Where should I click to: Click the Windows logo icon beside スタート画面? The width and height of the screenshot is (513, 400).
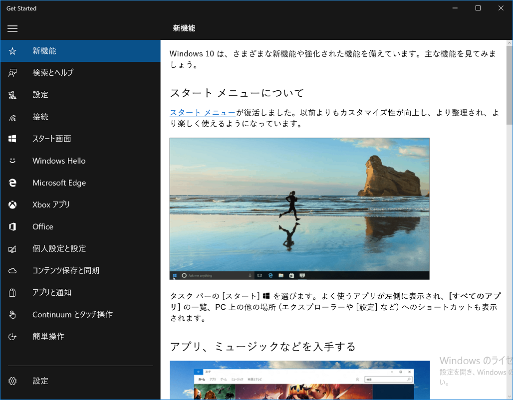coord(12,139)
